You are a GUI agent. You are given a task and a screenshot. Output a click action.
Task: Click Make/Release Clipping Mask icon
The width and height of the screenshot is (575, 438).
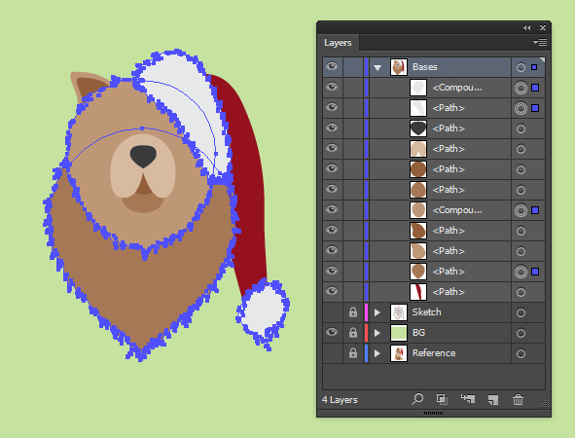coord(442,399)
